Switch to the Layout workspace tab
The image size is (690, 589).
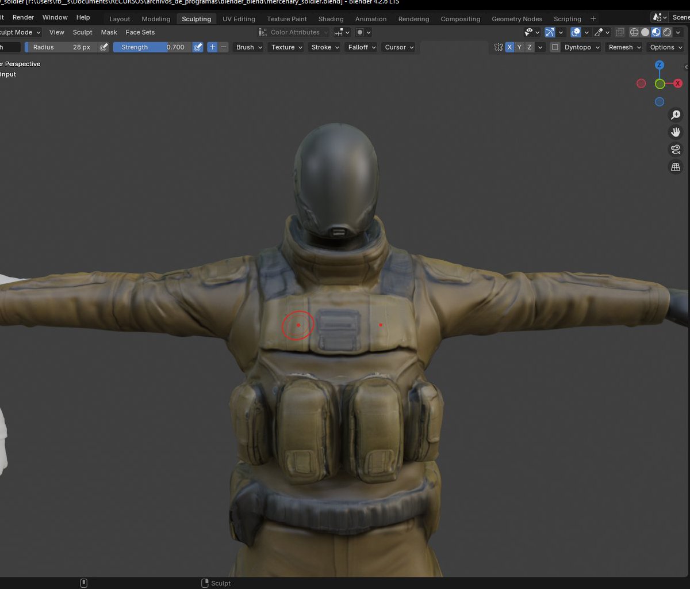120,19
